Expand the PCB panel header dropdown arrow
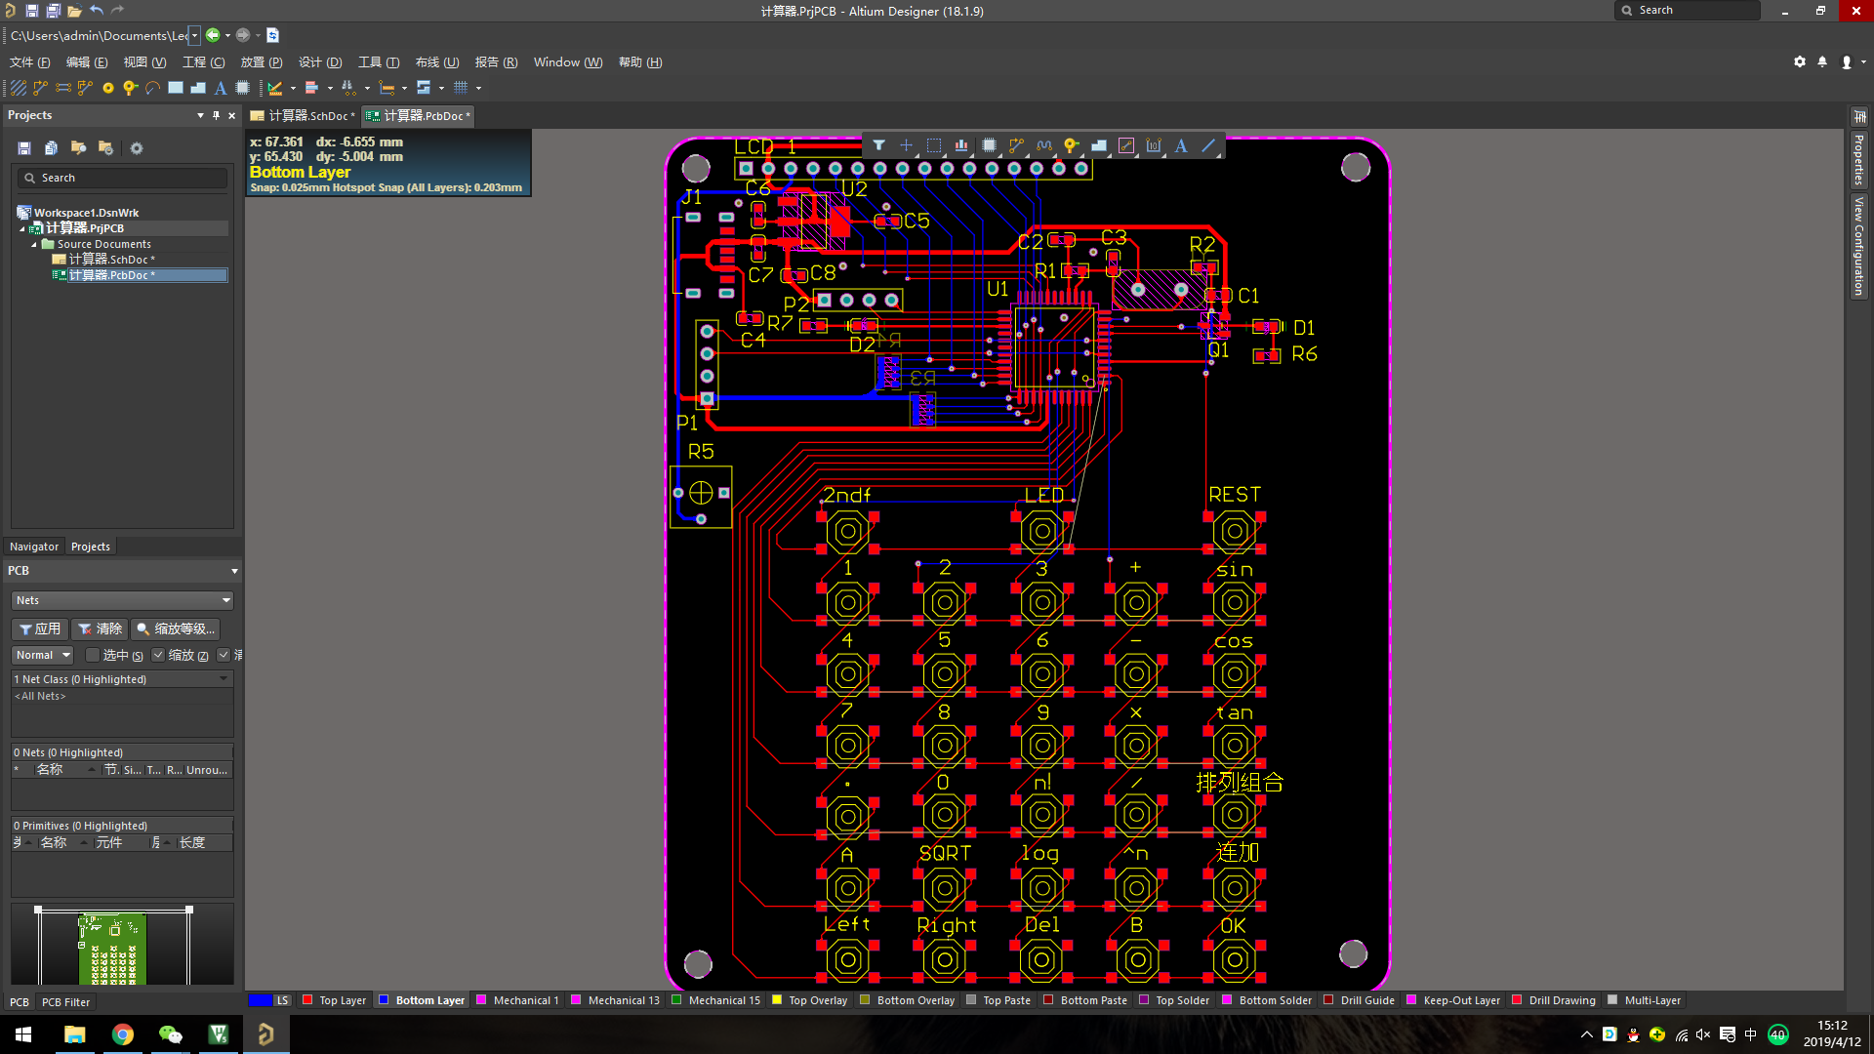Screen dimensions: 1874x1054 click(x=234, y=571)
